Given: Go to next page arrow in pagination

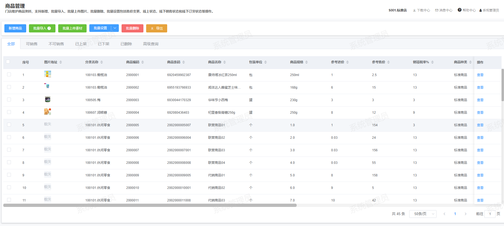Looking at the screenshot, I should [465, 214].
